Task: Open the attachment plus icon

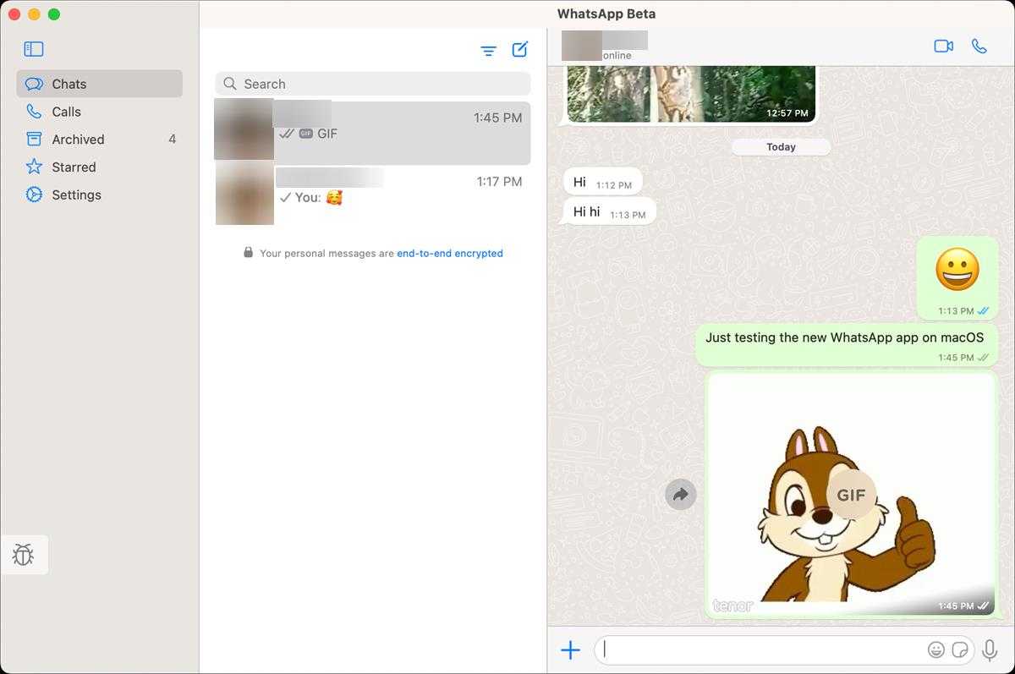Action: [571, 650]
